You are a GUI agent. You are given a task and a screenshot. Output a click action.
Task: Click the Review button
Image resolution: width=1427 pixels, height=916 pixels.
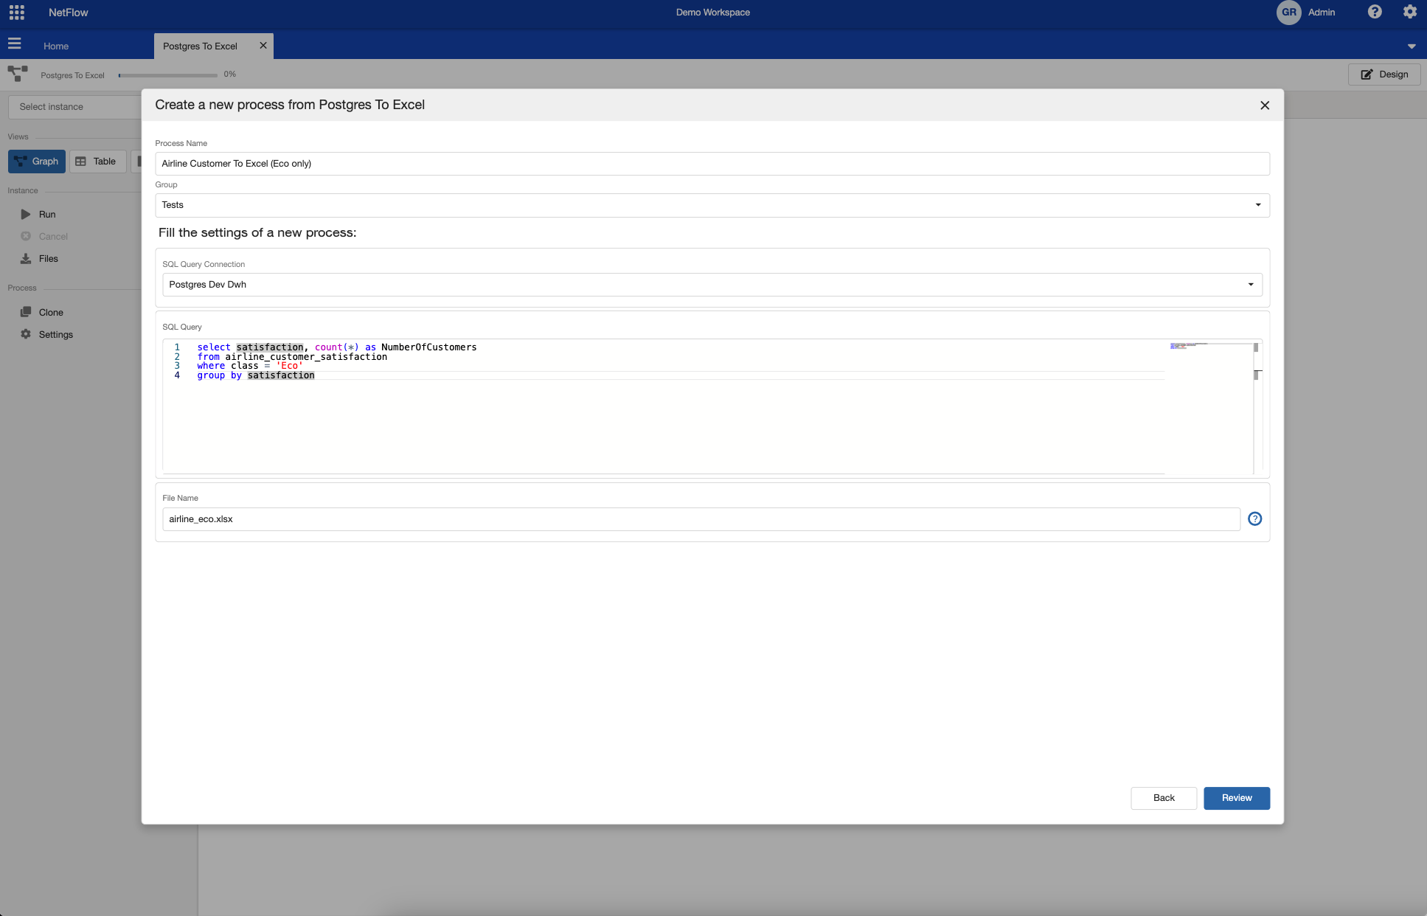(x=1236, y=798)
